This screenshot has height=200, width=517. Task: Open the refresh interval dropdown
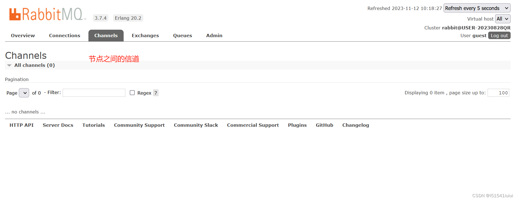pos(477,8)
